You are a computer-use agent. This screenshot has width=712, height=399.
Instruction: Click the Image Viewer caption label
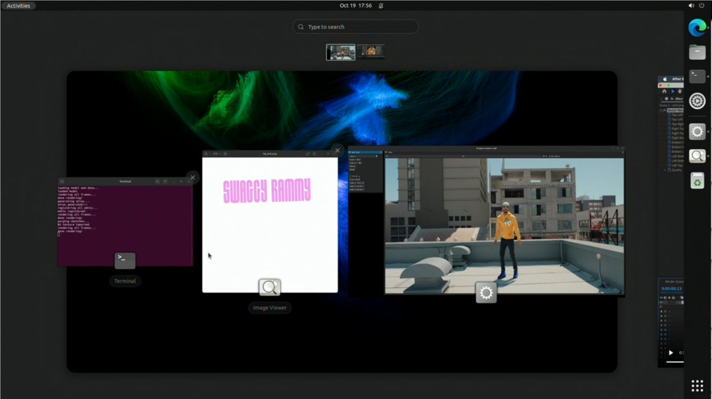coord(270,308)
